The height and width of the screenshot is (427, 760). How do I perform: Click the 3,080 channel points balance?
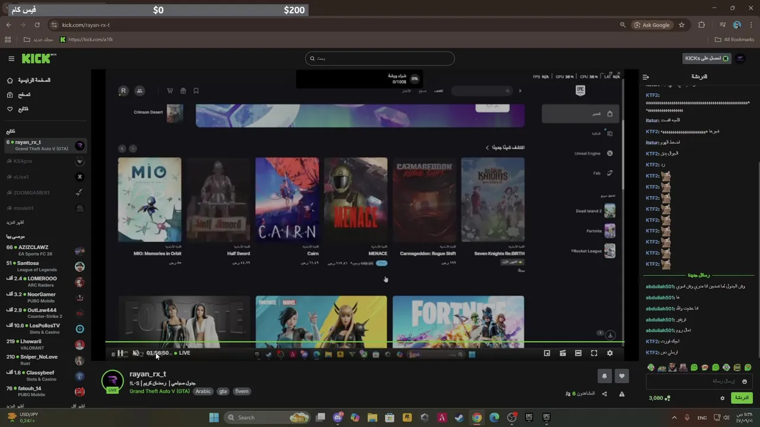(x=659, y=398)
